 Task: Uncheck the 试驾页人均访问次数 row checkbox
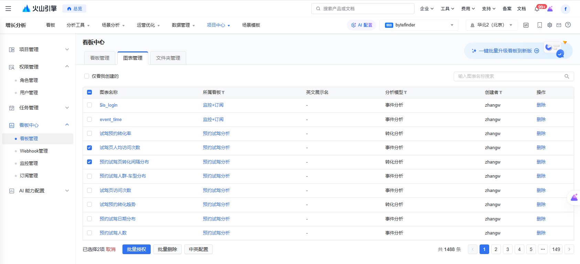(x=89, y=148)
